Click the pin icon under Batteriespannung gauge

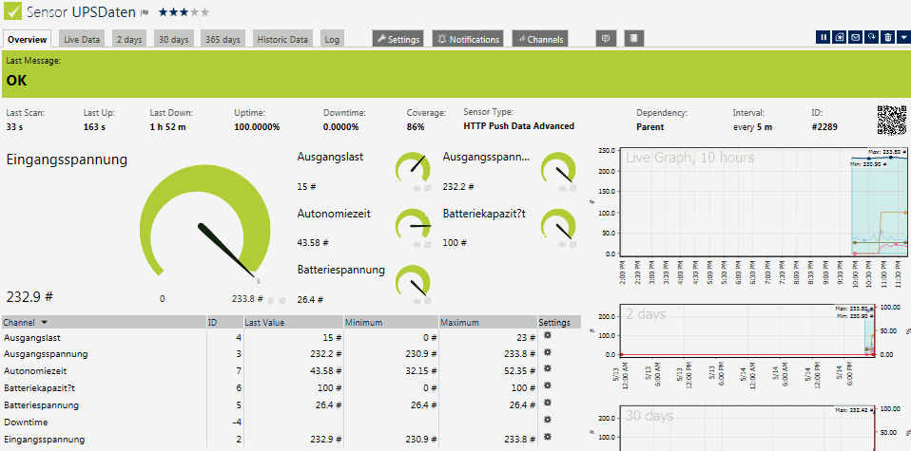coord(417,301)
